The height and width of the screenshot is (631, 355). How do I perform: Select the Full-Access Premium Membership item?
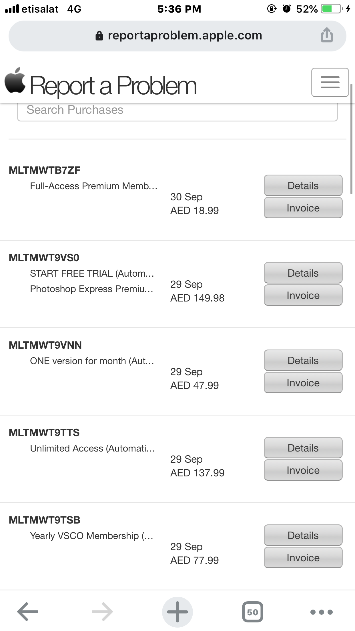pyautogui.click(x=94, y=186)
